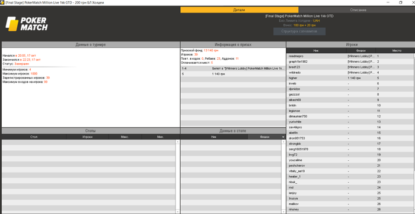Select player dron951753 row
This screenshot has width=415, height=214.
click(x=349, y=138)
